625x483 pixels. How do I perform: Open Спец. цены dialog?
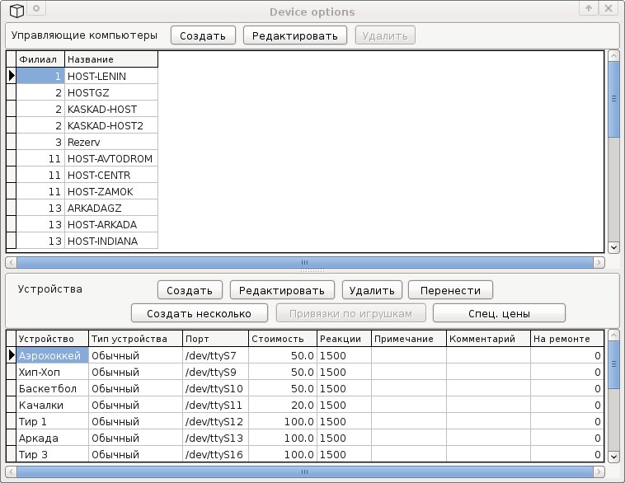[499, 313]
